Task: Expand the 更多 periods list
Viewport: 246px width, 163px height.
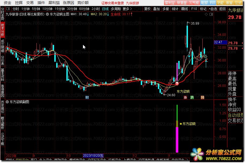Action: pyautogui.click(x=127, y=9)
